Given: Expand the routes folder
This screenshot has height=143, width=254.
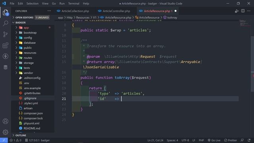Looking at the screenshot, I should 28,58.
